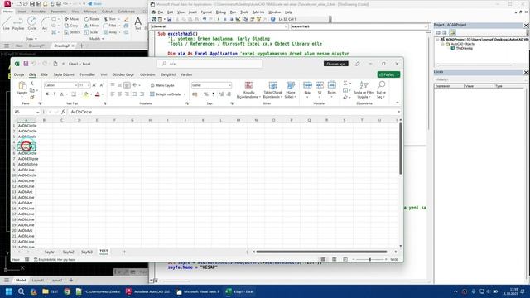Save the Excel workbook via title bar icon
The width and height of the screenshot is (530, 298).
[26, 64]
